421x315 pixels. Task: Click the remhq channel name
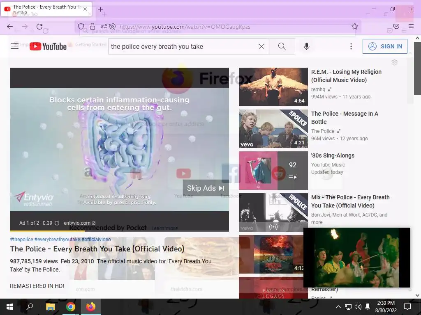coord(318,89)
